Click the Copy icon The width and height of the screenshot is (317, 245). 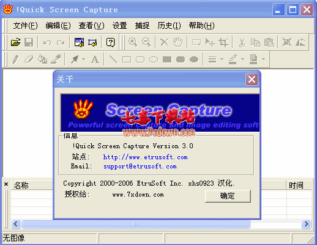255,42
